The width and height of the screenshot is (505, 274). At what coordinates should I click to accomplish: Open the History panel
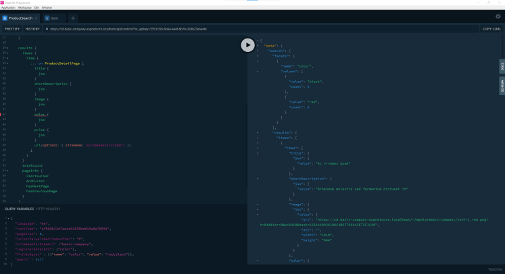[32, 29]
